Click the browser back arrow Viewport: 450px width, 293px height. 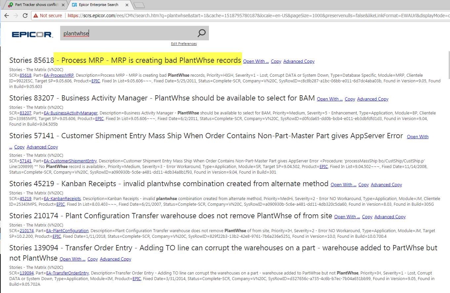click(6, 16)
